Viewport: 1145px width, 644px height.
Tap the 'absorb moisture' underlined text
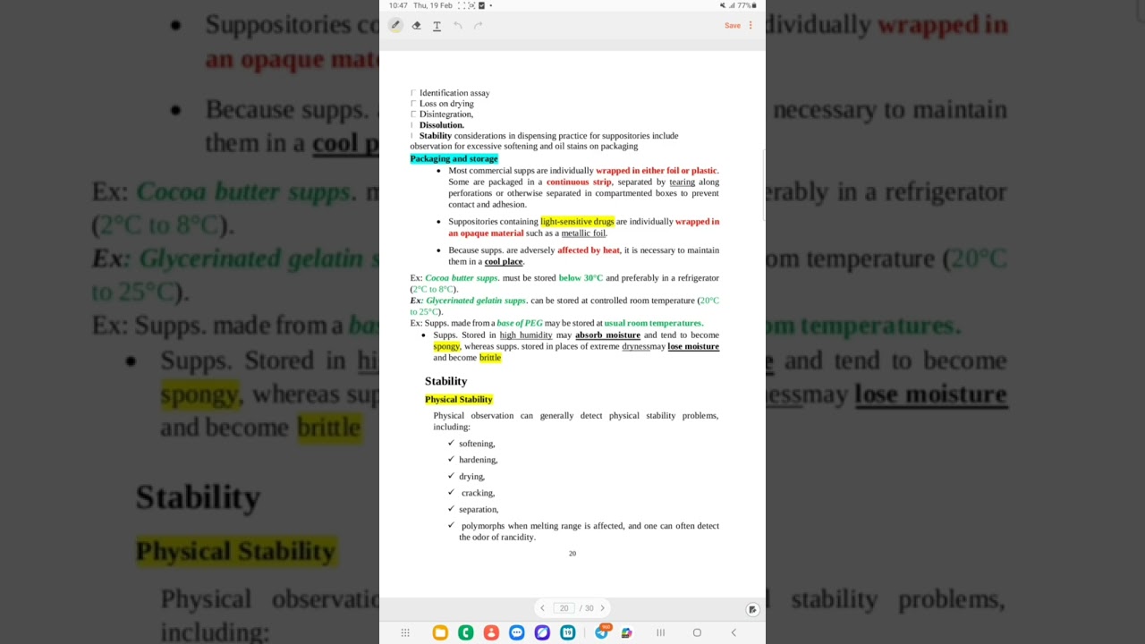point(607,335)
